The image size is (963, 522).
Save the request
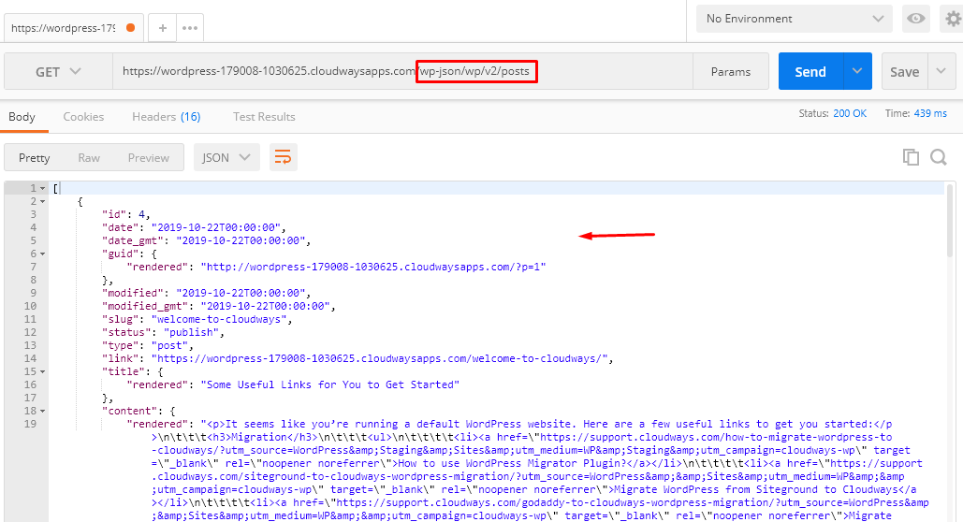coord(905,71)
